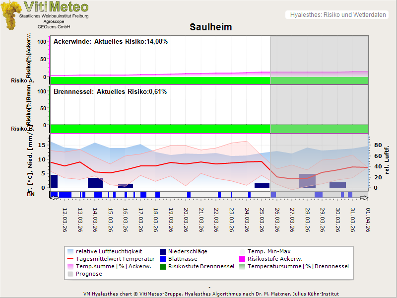Click the Brennnessel Aktuelles Risiko heading
The height and width of the screenshot is (298, 397).
(110, 92)
